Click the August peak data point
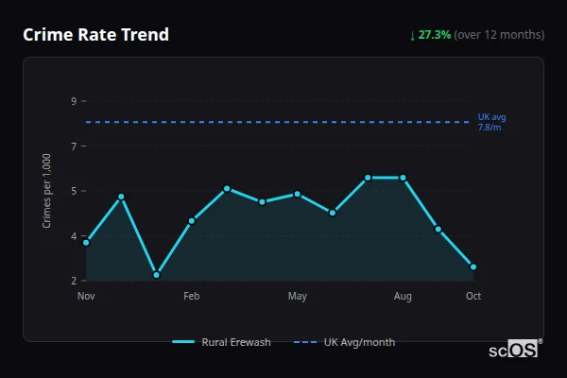567x378 pixels. click(x=403, y=178)
